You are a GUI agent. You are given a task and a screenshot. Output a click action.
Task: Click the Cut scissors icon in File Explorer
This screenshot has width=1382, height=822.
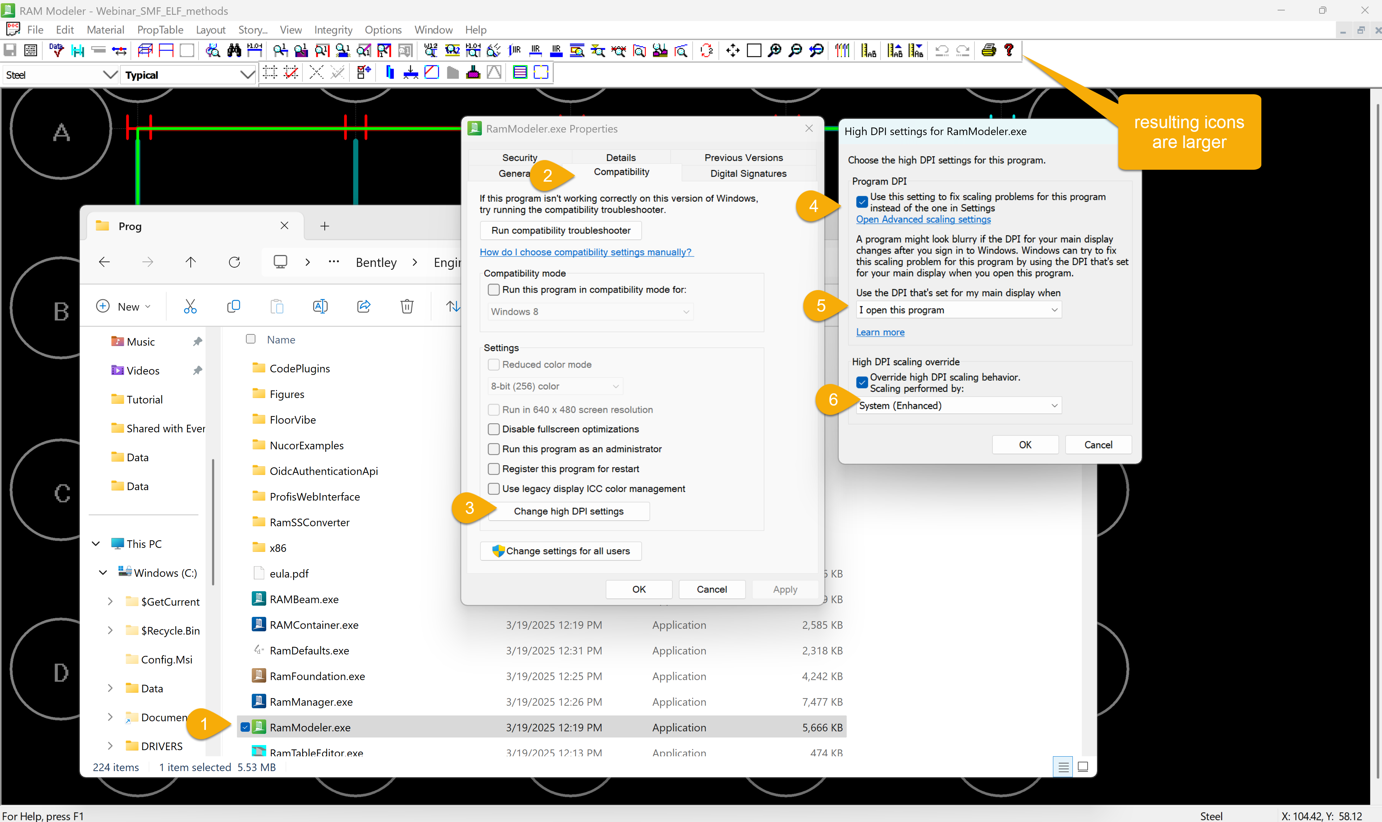(x=190, y=306)
